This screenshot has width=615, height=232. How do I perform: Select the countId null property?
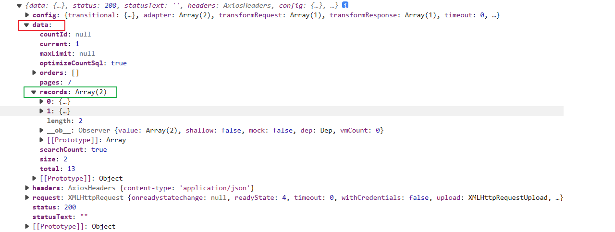(x=65, y=35)
